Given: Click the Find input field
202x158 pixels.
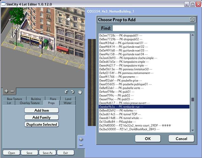Looking at the screenshot, I should tap(153, 28).
